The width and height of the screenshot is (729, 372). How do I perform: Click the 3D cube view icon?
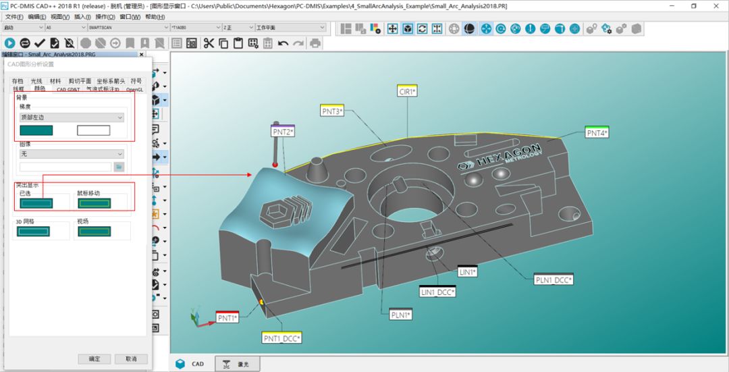pyautogui.click(x=408, y=28)
